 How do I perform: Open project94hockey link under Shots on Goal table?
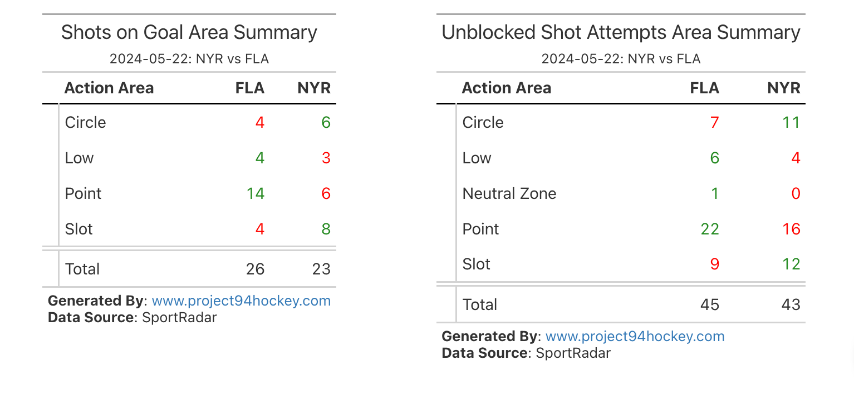[x=241, y=301]
